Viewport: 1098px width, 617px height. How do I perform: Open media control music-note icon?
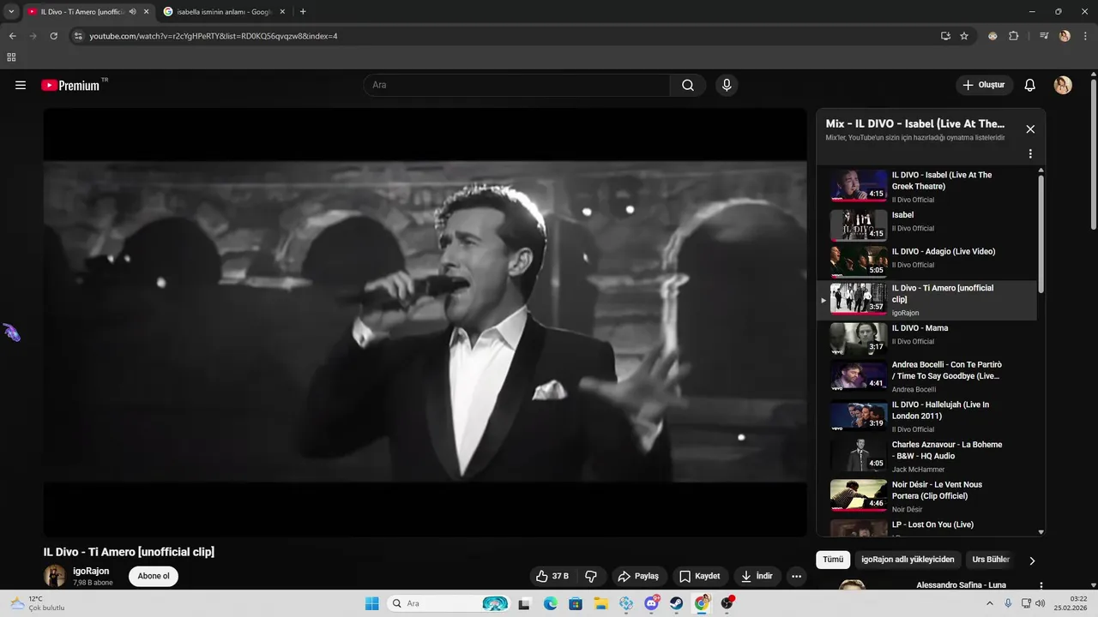point(1044,36)
